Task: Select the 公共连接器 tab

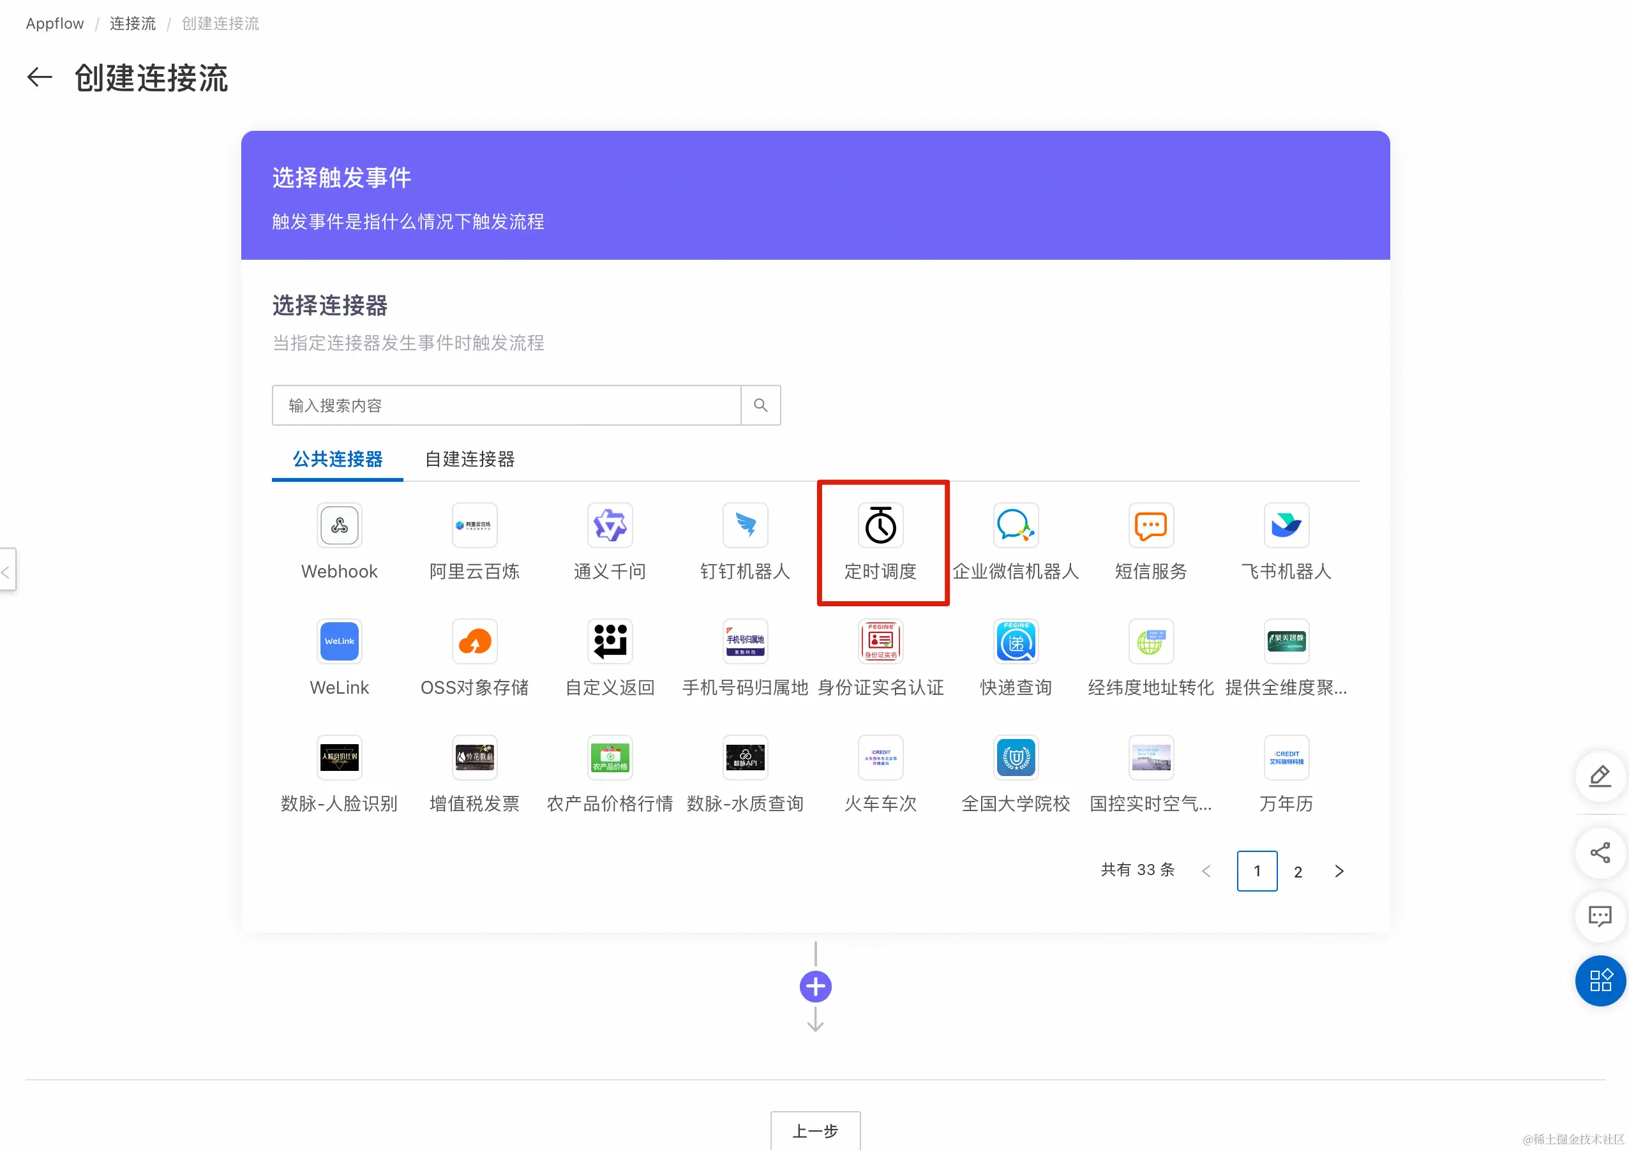Action: [x=338, y=459]
